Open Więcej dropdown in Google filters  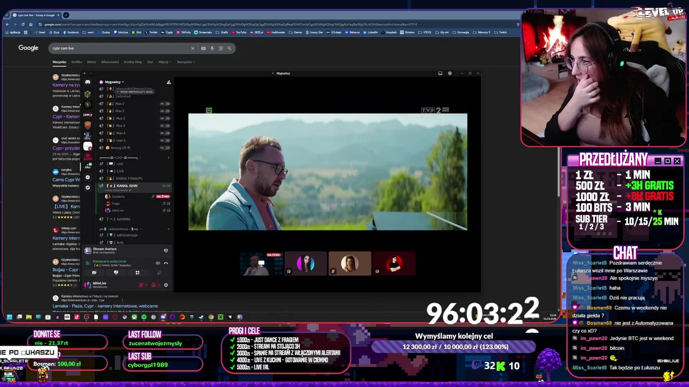(x=165, y=62)
